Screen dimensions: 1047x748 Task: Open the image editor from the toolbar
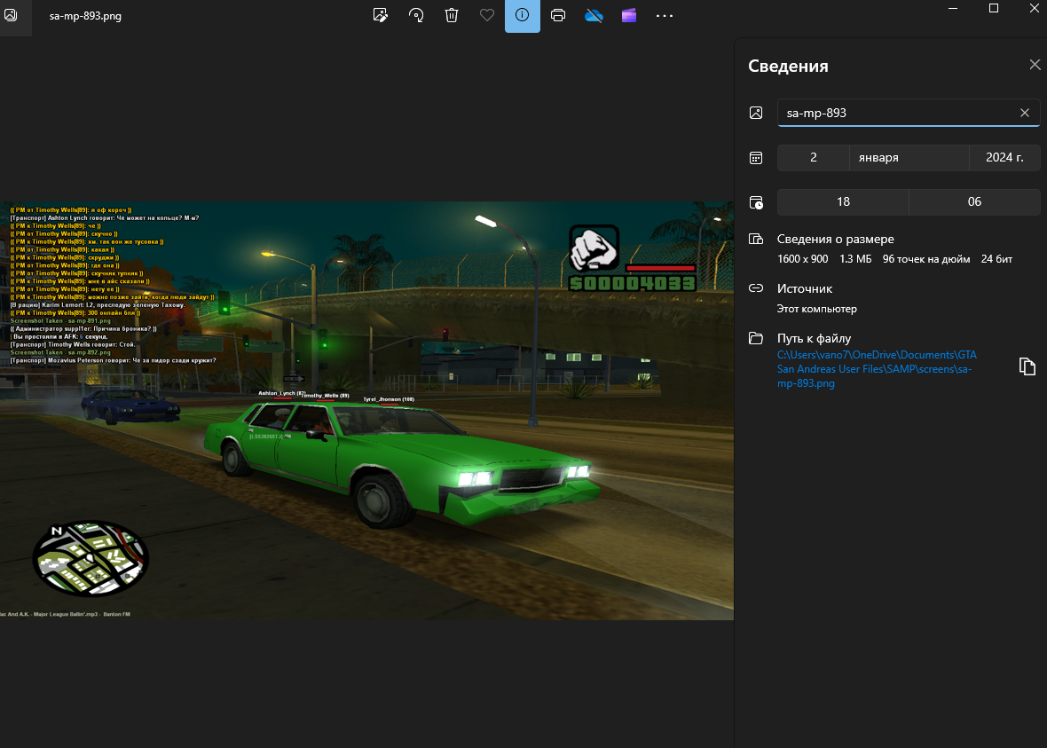click(x=381, y=15)
